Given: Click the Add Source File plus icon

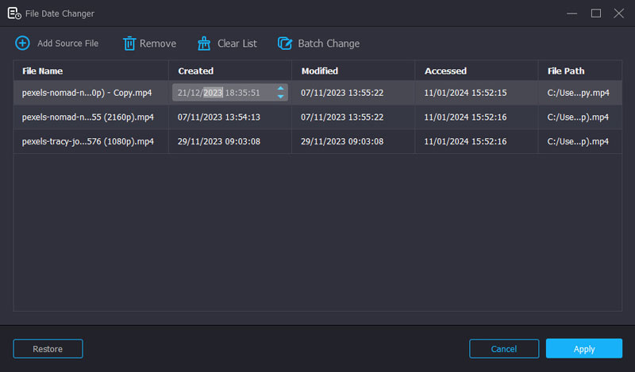Looking at the screenshot, I should tap(23, 43).
